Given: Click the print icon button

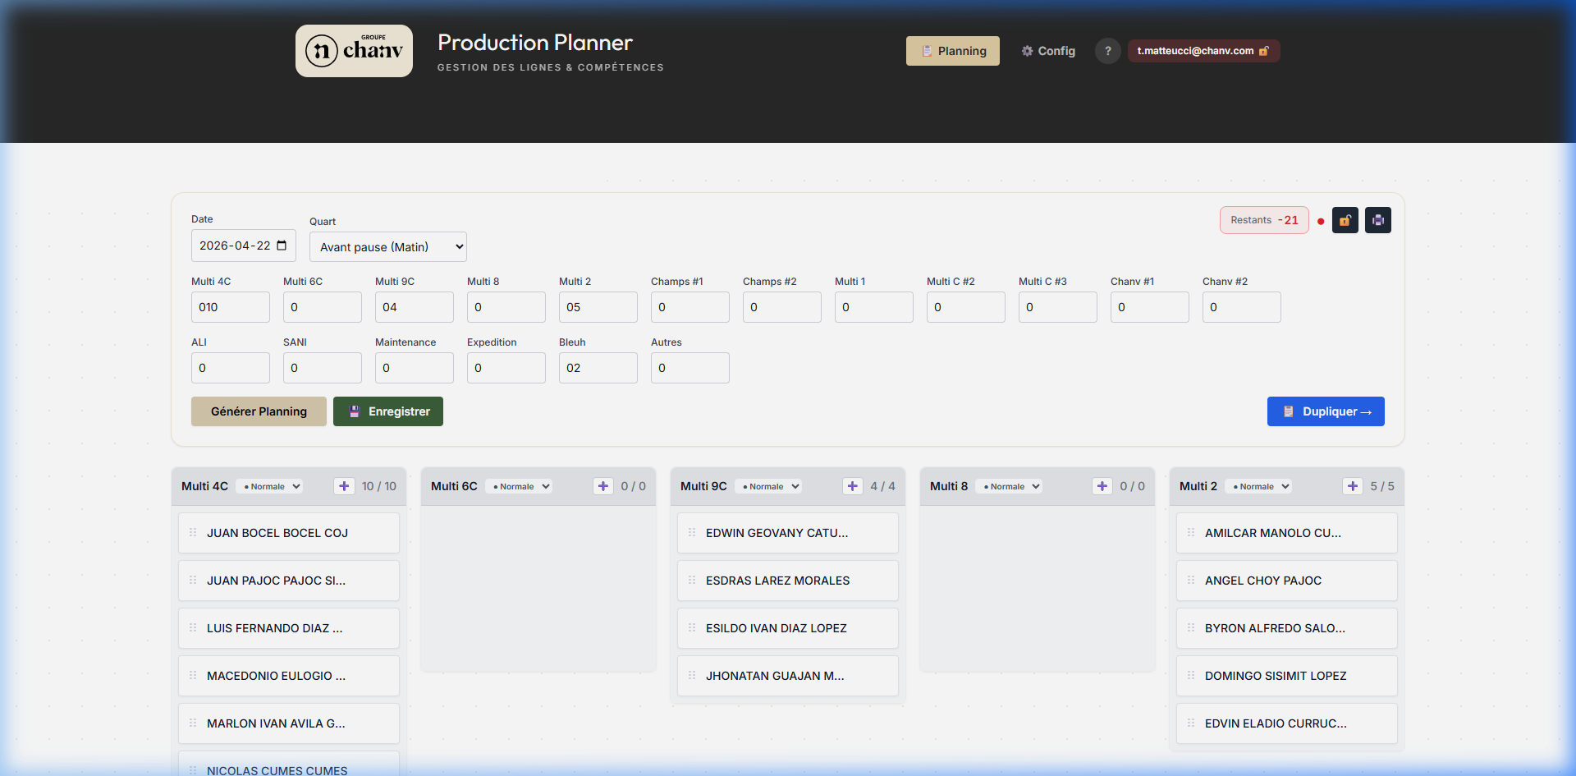Looking at the screenshot, I should [1378, 220].
